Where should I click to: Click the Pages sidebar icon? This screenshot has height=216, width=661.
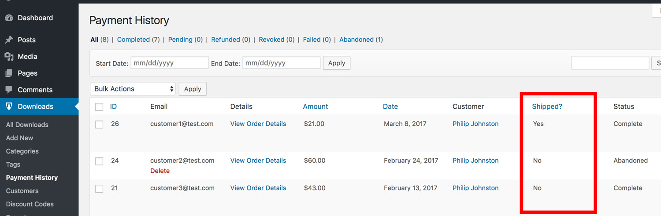[x=9, y=73]
